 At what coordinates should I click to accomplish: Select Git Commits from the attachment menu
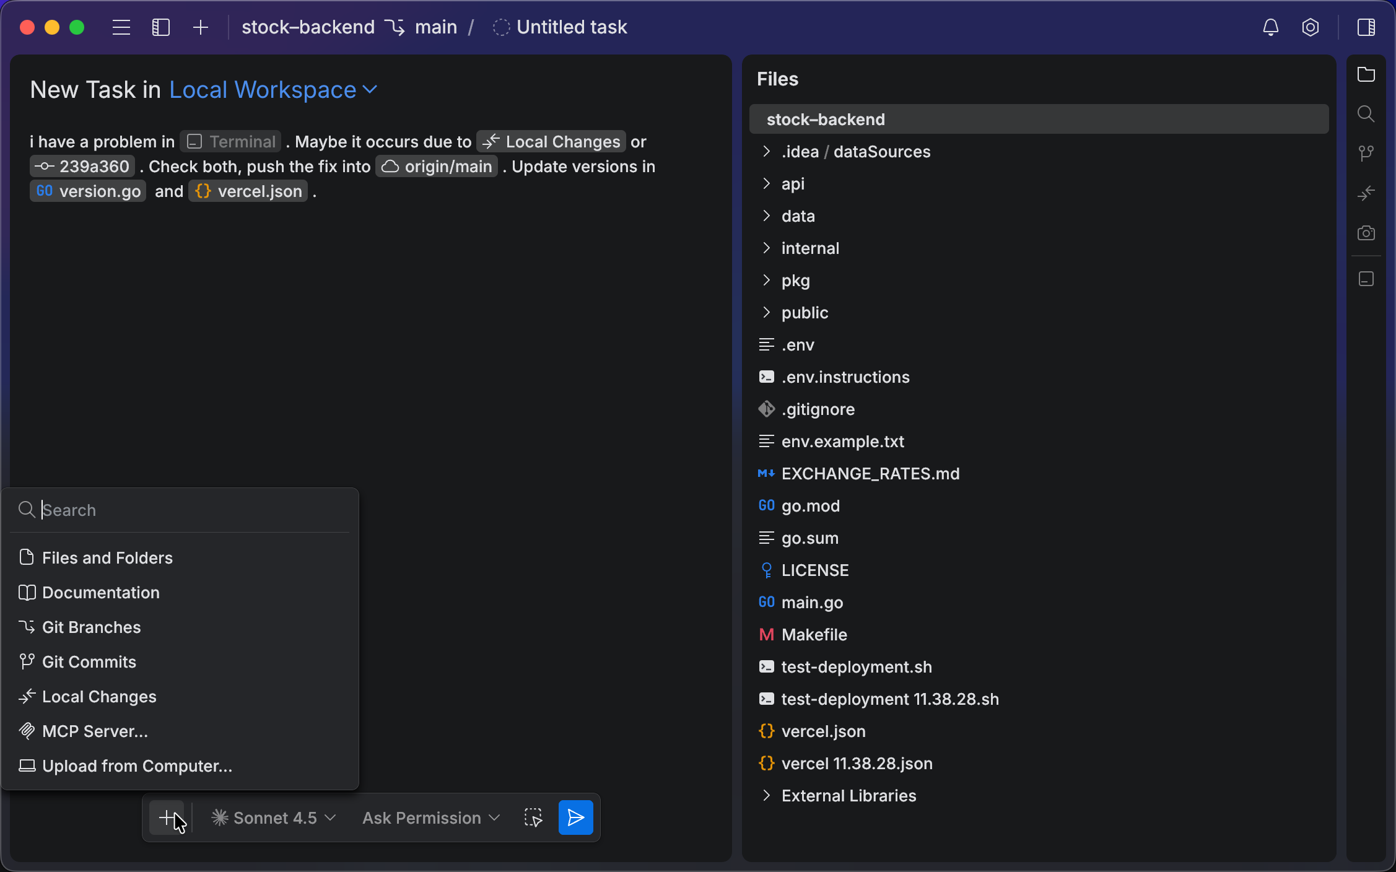[x=89, y=661]
